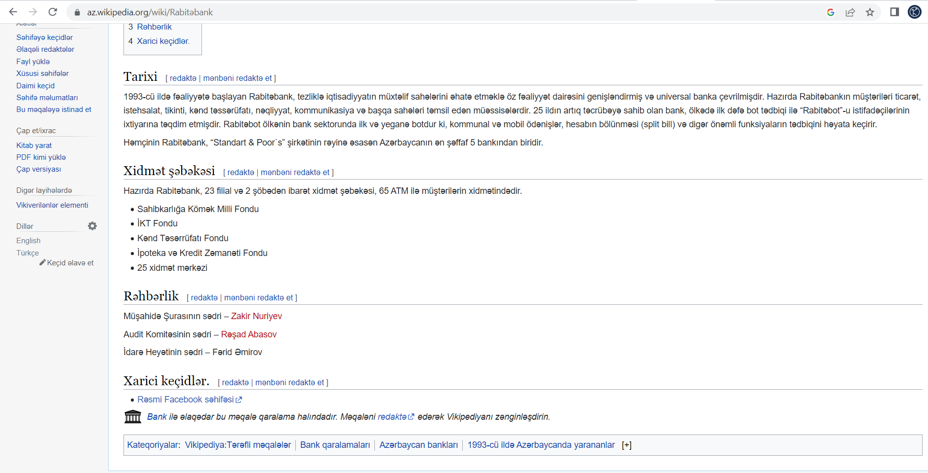Viewport: 928px width, 473px height.
Task: Switch to the English language version
Action: [28, 241]
